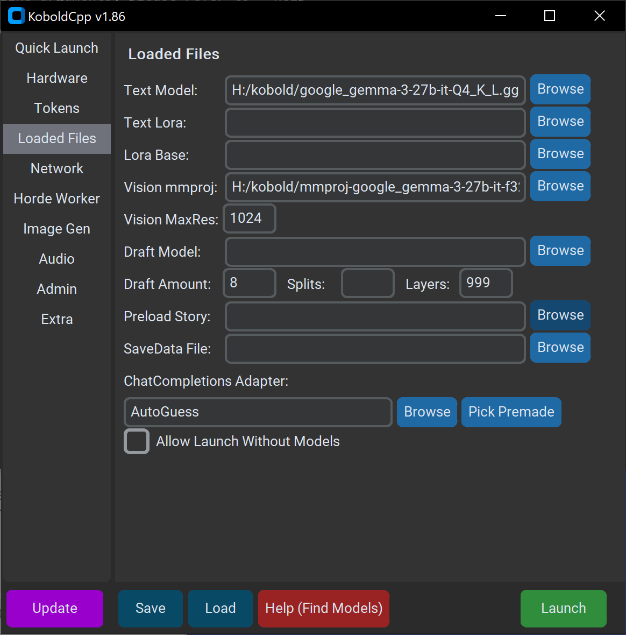The width and height of the screenshot is (626, 635).
Task: Enable Allow Launch Without Models checkbox
Action: (137, 441)
